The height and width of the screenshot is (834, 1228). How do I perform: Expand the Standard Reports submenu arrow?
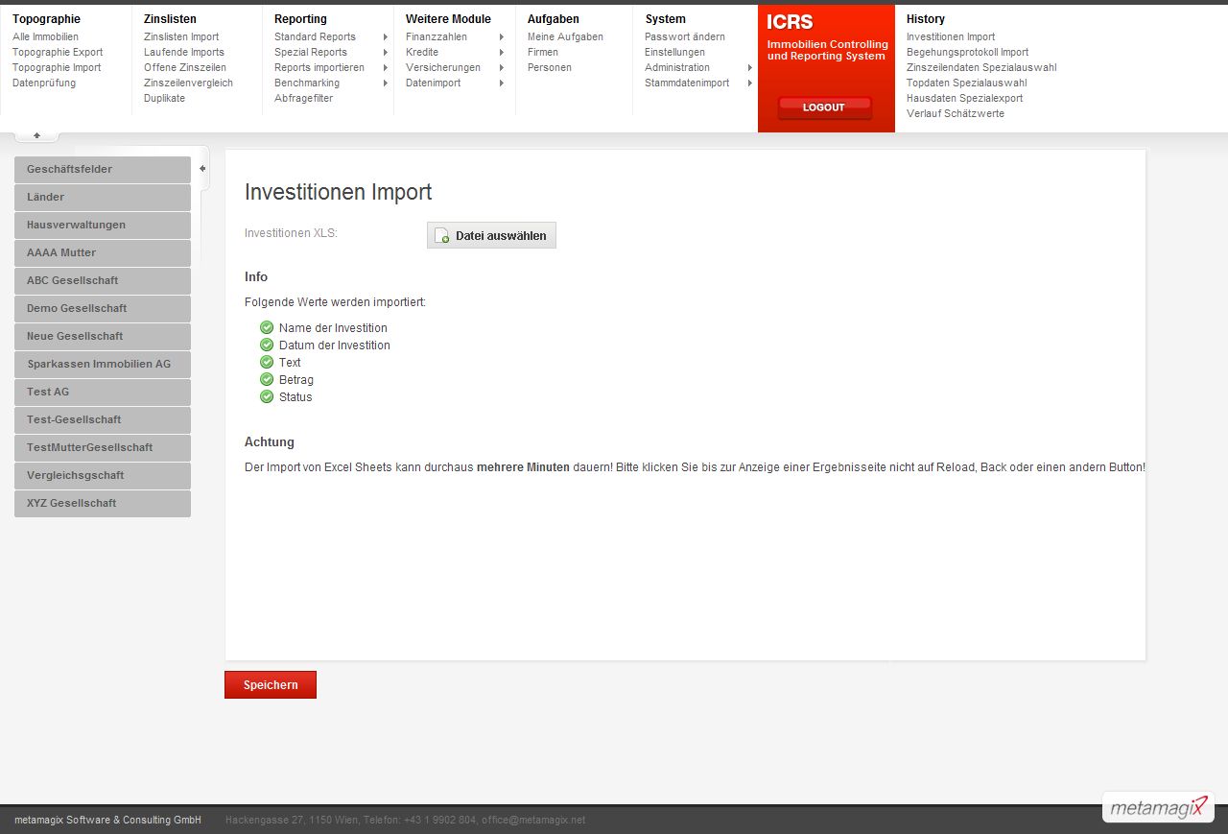coord(386,37)
